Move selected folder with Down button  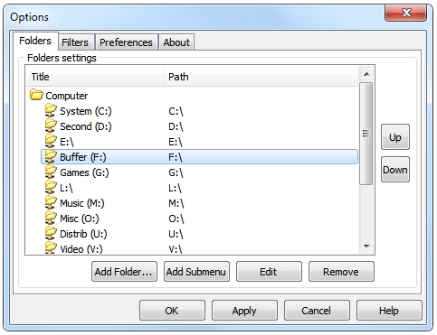tap(395, 170)
